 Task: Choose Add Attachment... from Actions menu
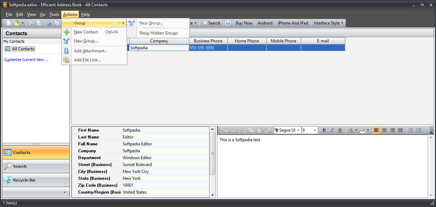click(x=94, y=51)
